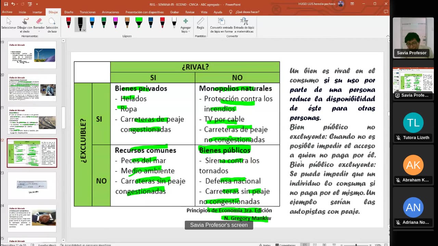The height and width of the screenshot is (246, 438).
Task: Pick the first red pen
Action: tap(69, 23)
